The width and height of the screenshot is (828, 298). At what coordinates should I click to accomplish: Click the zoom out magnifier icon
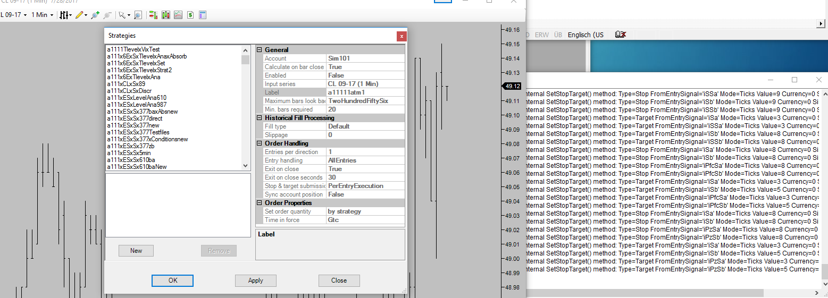click(107, 15)
